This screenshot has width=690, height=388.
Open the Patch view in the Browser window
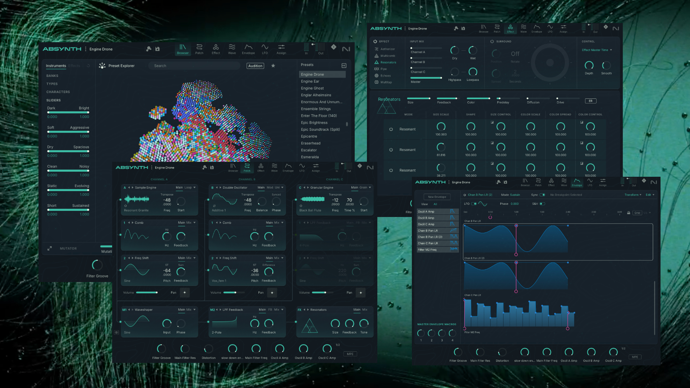tap(199, 49)
